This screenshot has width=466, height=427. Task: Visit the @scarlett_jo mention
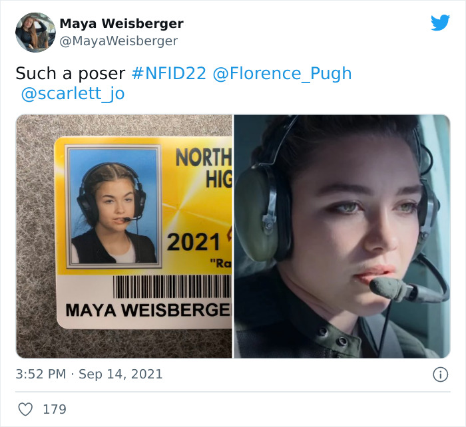73,94
